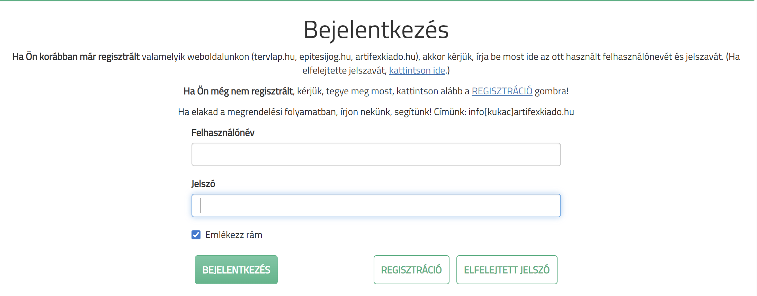Image resolution: width=757 pixels, height=296 pixels.
Task: Click the green BEJELENTKEZÉS login button
Action: pyautogui.click(x=236, y=270)
